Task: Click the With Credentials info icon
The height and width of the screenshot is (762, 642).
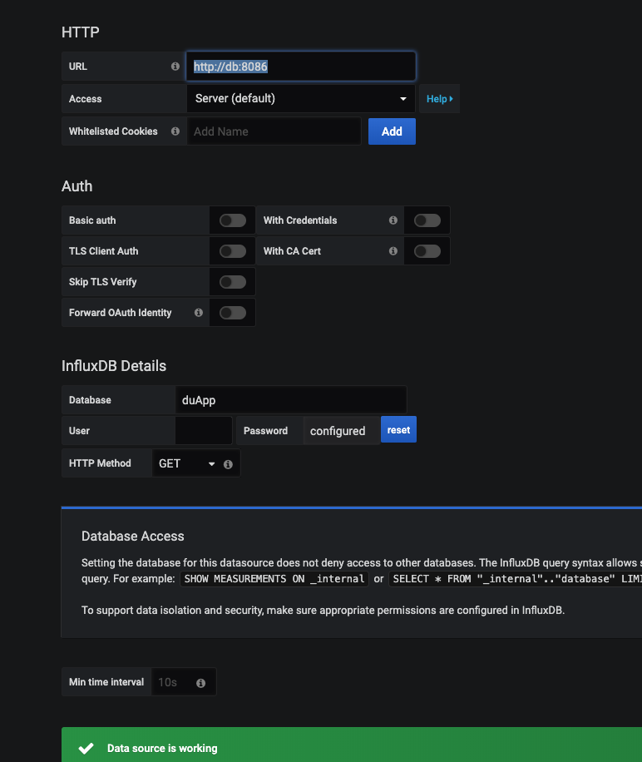Action: [393, 220]
